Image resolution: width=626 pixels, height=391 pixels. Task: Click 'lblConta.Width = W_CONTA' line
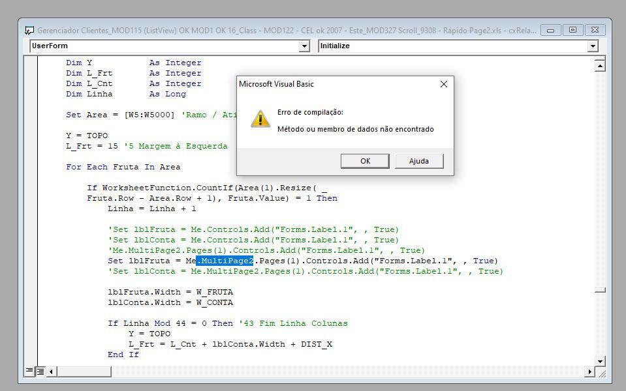[170, 302]
